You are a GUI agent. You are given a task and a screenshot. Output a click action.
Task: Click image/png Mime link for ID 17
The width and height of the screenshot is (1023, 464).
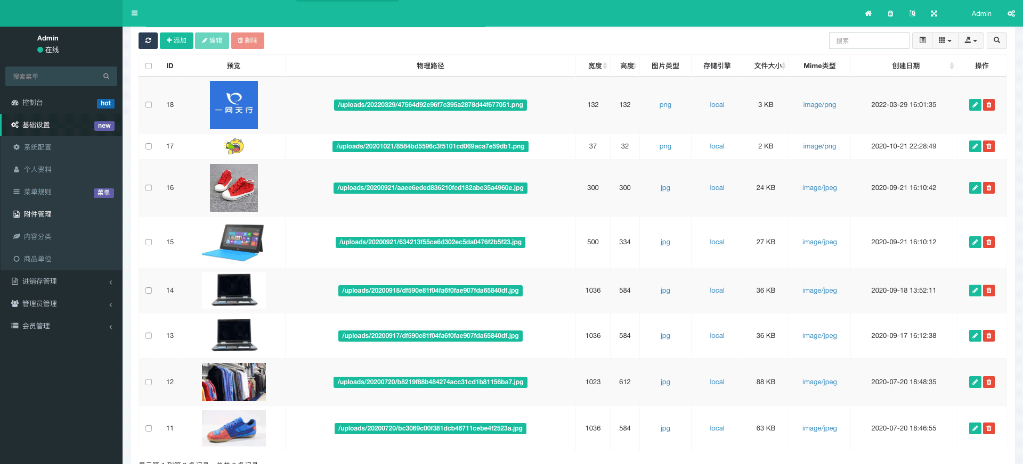[819, 146]
